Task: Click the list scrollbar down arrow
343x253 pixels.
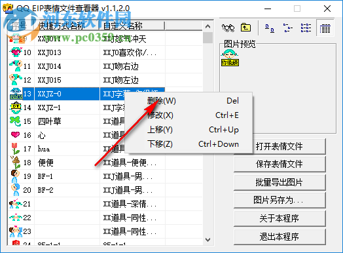Action: point(208,240)
